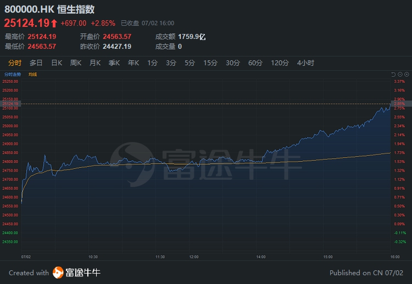Switch to the 多日 multi-day tab
This screenshot has height=284, width=412.
coord(36,63)
